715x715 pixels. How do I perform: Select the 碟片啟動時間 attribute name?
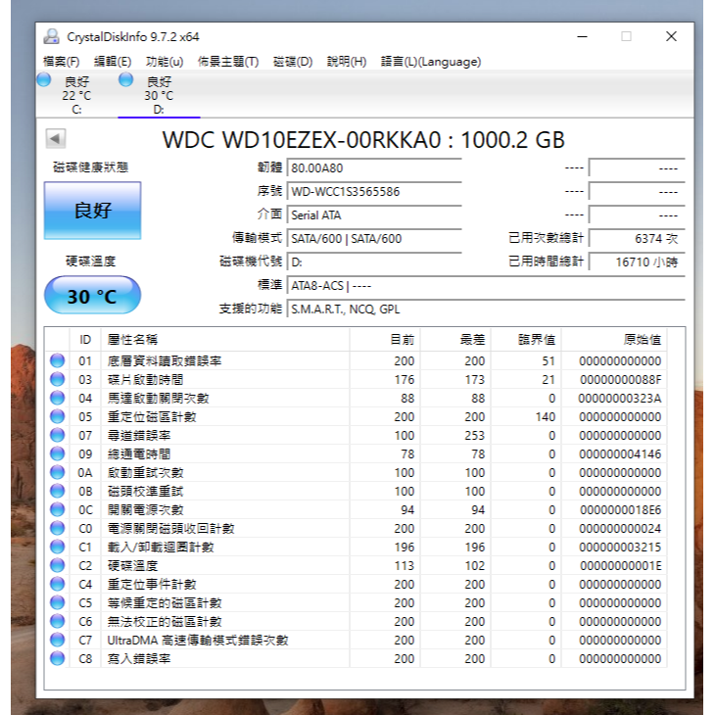coord(146,379)
